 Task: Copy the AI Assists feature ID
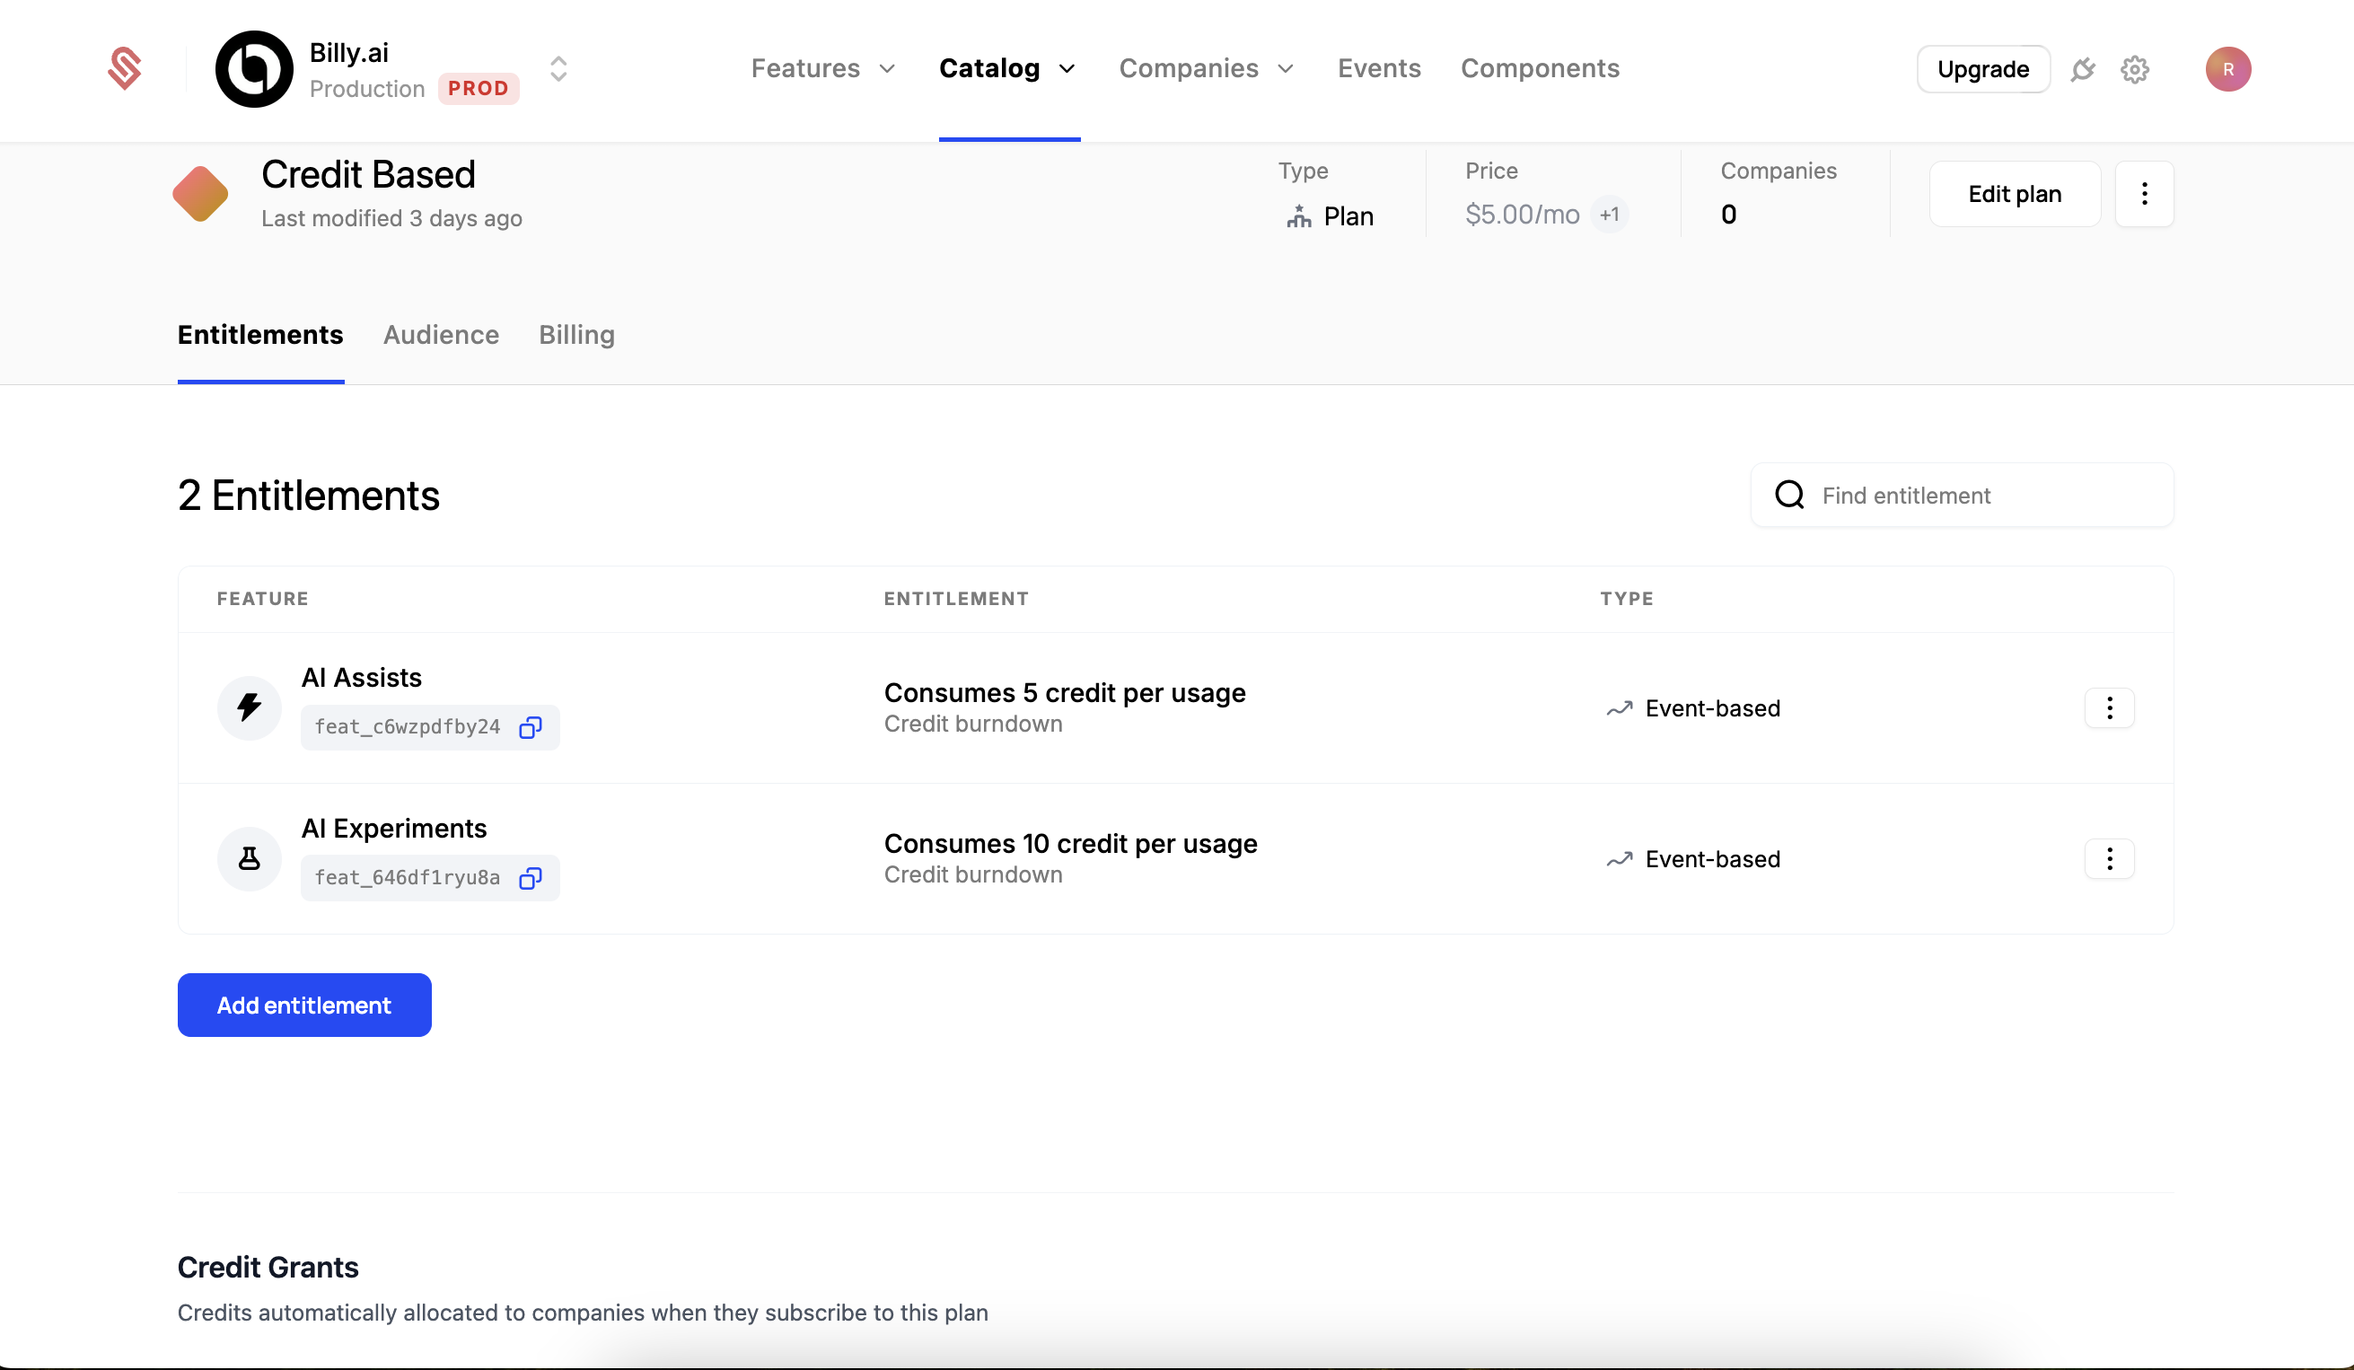pos(531,727)
